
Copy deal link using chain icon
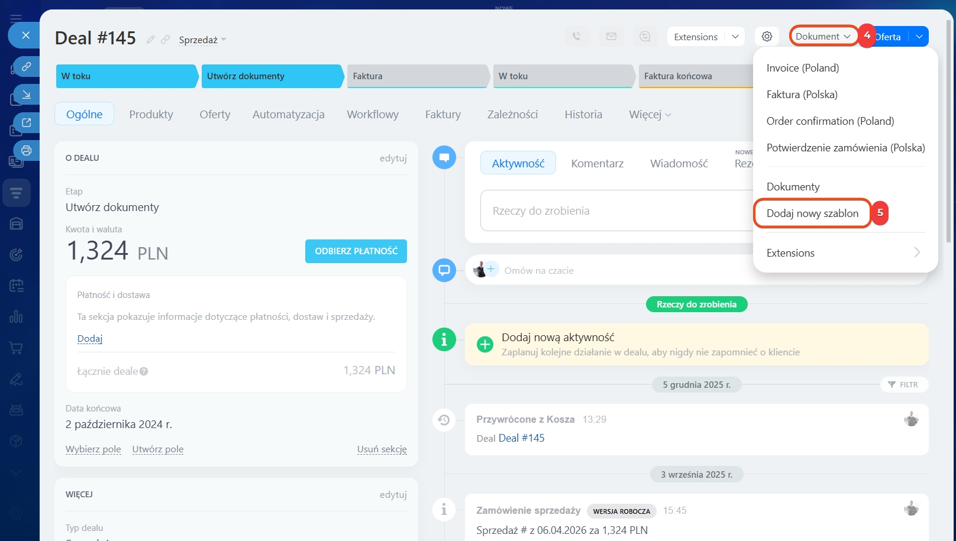pos(166,40)
